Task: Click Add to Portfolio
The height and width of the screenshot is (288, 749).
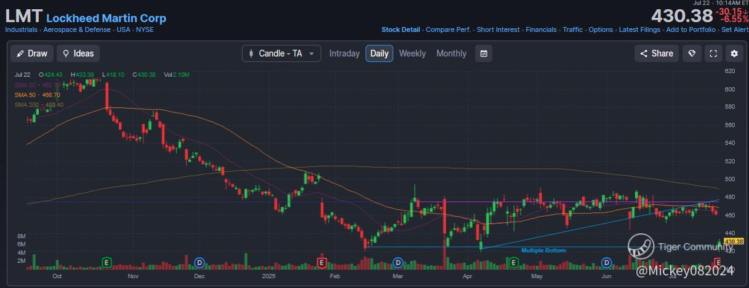Action: point(691,29)
